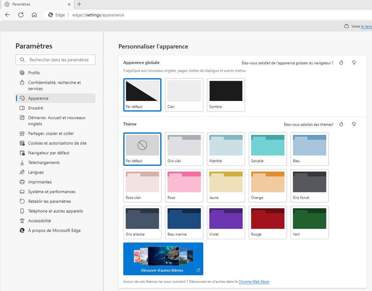This screenshot has height=291, width=372.
Task: Select the Violet theme
Action: click(226, 222)
